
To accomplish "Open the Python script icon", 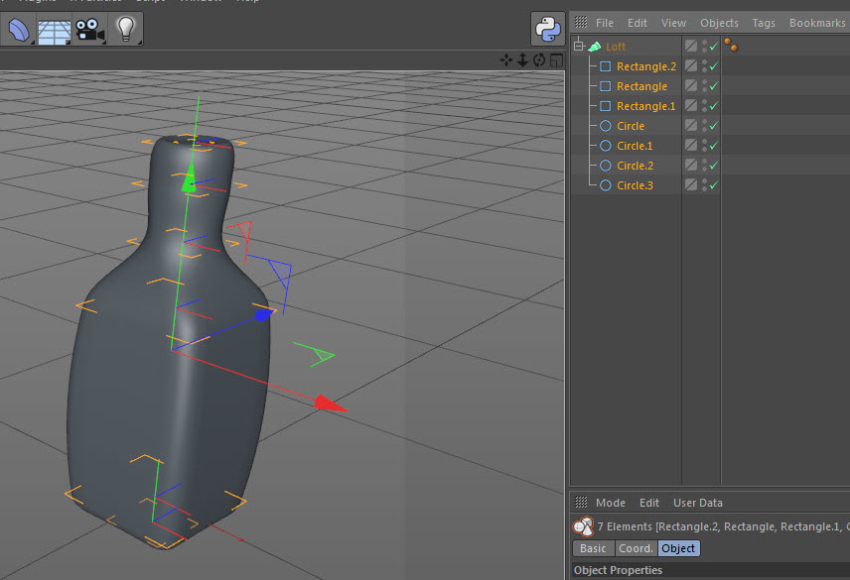I will (x=547, y=29).
